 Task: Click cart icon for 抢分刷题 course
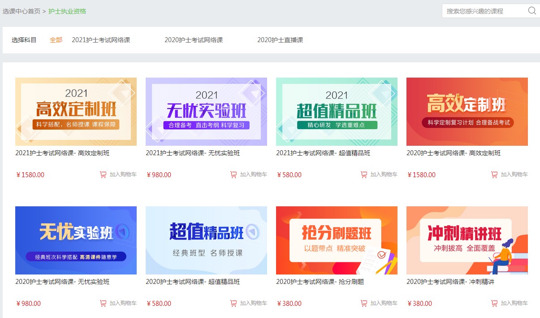tap(363, 303)
